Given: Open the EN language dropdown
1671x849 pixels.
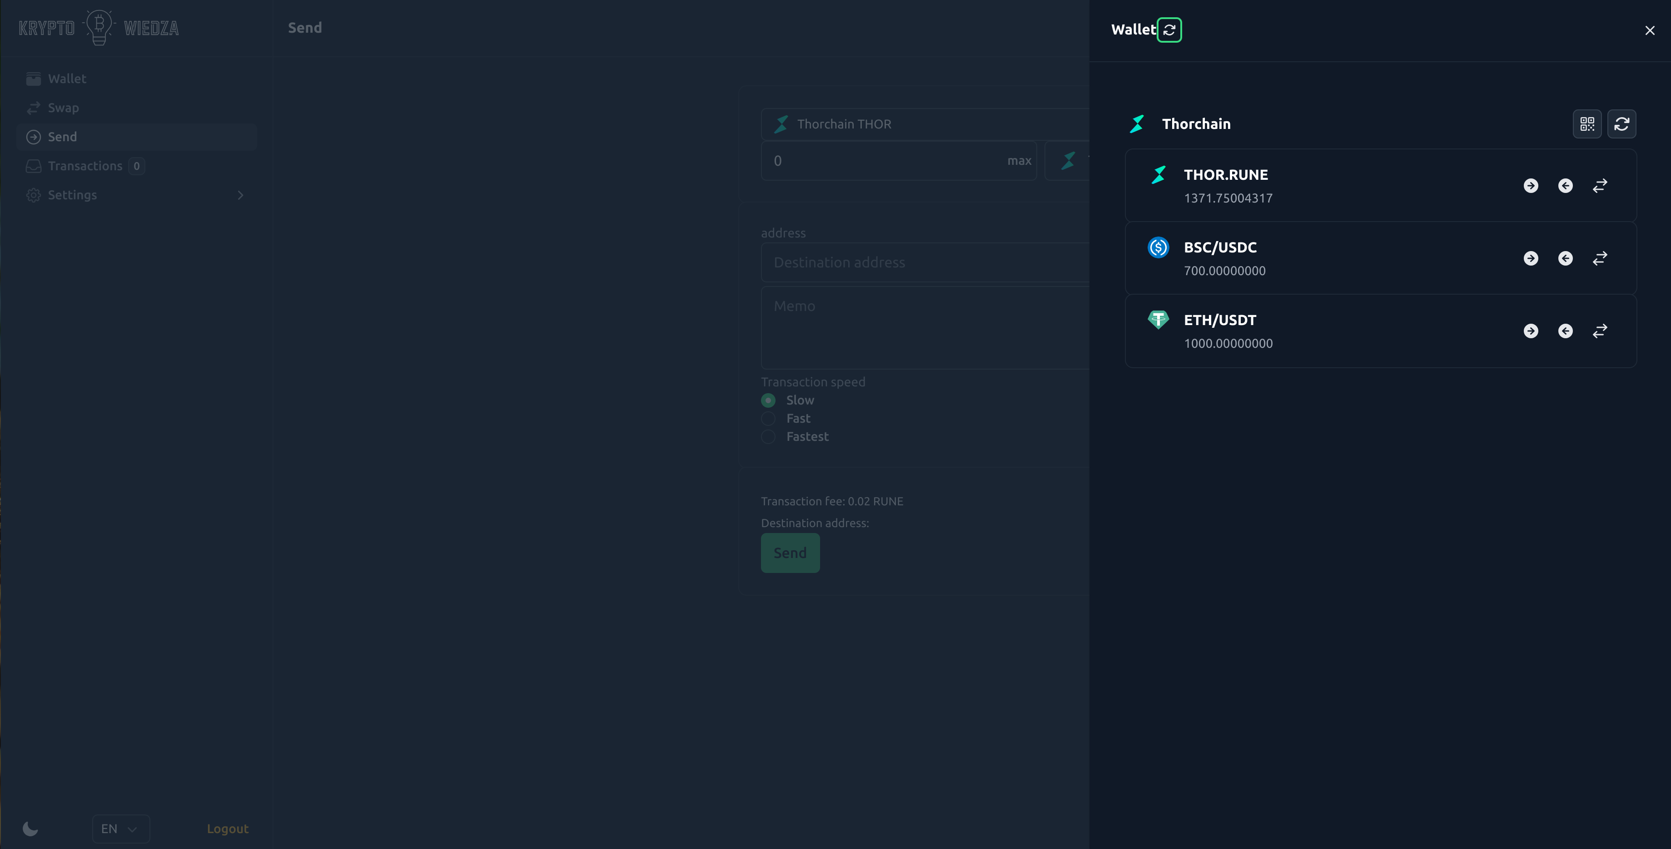Looking at the screenshot, I should (x=121, y=828).
